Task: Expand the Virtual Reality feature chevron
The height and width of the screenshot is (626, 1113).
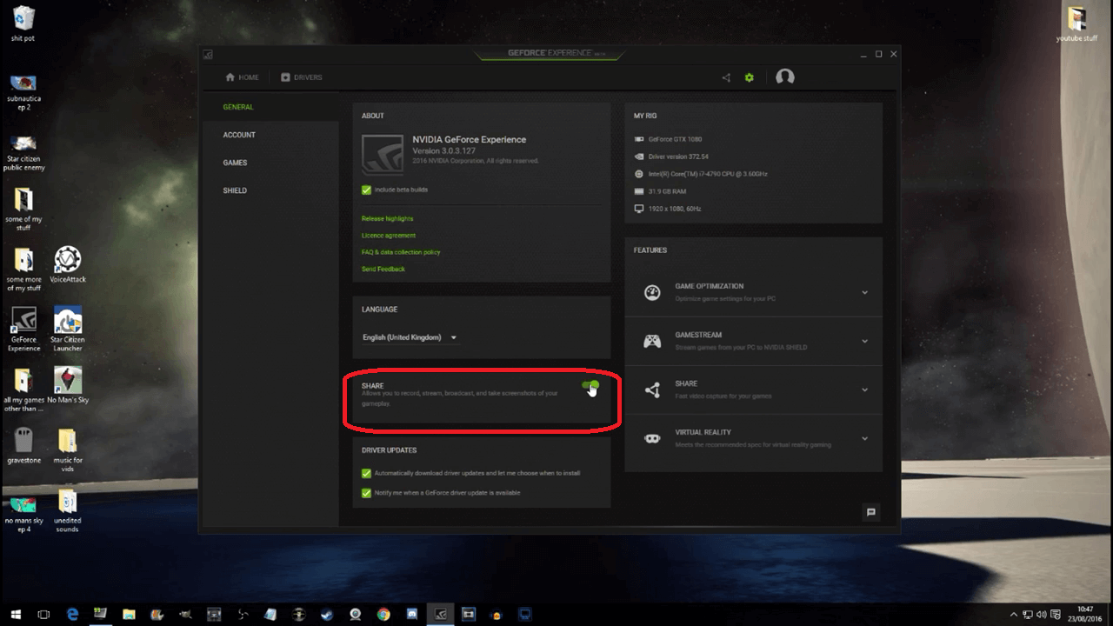Action: (864, 438)
